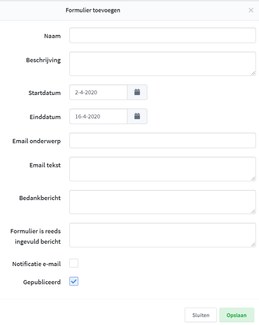The width and height of the screenshot is (259, 325).
Task: Click the Email tekst textarea resize grip
Action: click(253, 178)
